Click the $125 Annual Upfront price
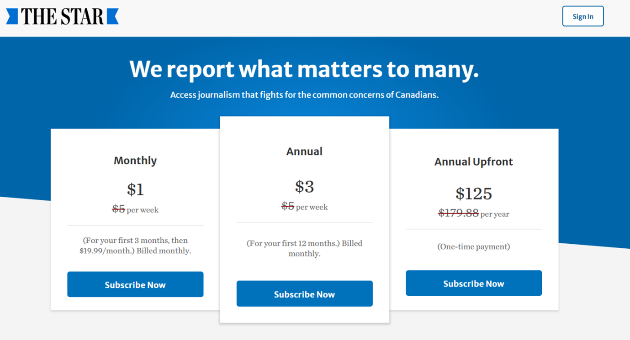The width and height of the screenshot is (630, 340). pyautogui.click(x=473, y=194)
